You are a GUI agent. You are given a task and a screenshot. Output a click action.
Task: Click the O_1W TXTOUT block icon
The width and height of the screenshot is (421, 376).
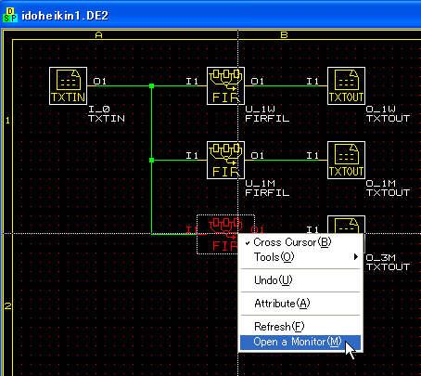(x=346, y=85)
